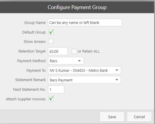This screenshot has height=124, width=155.
Task: Click the 'Retention Target' label text
Action: coord(32,51)
